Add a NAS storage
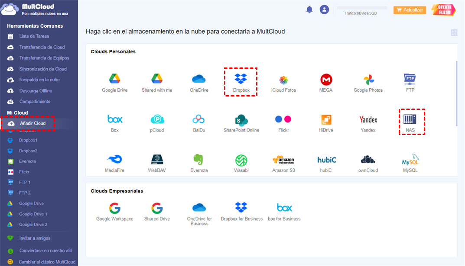 tap(410, 123)
